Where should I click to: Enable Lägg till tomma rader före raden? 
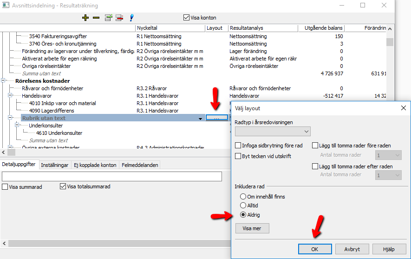pyautogui.click(x=315, y=146)
